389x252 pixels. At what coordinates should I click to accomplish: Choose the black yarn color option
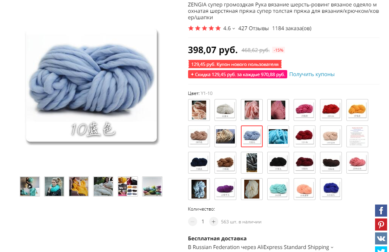click(278, 162)
